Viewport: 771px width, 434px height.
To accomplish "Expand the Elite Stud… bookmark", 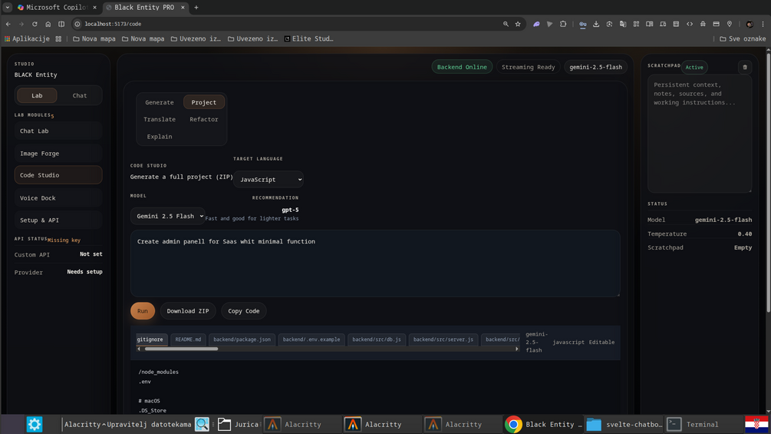I will tap(309, 38).
